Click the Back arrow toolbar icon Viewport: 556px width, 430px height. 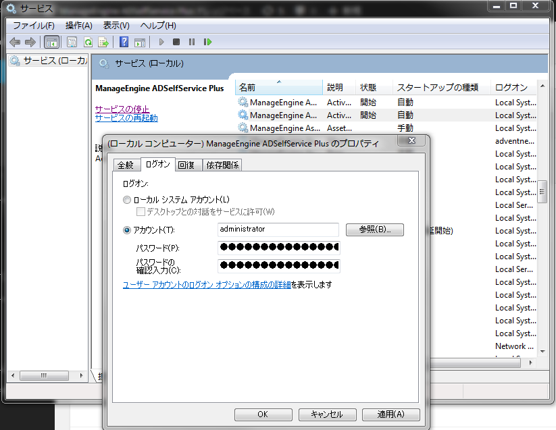(x=15, y=42)
